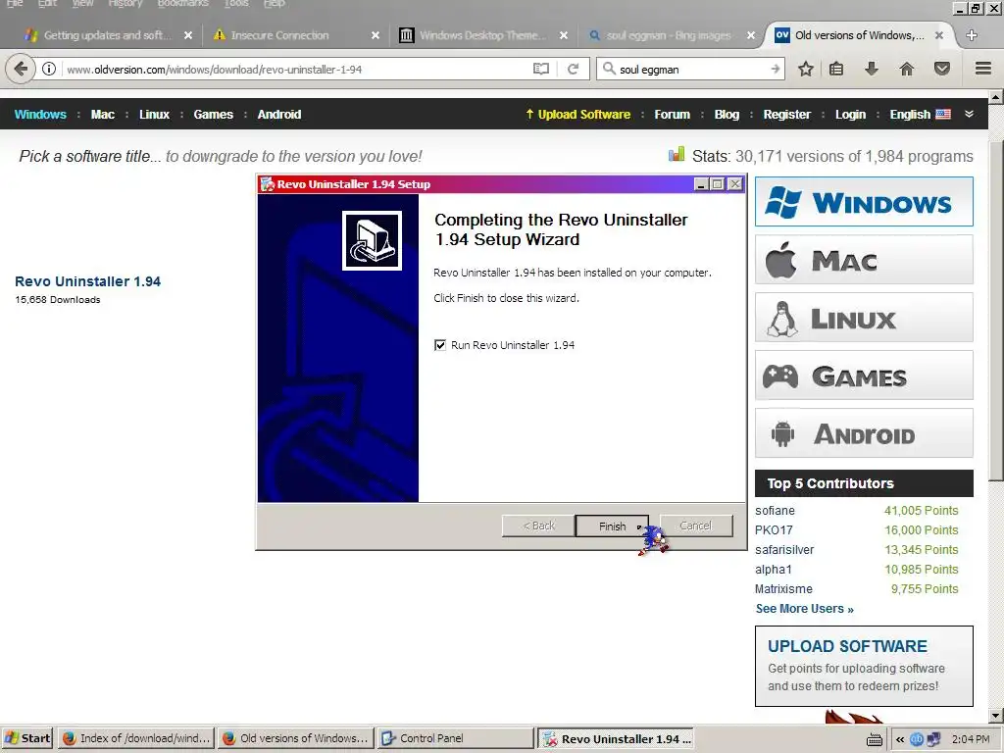
Task: Toggle reader view icon in address bar
Action: point(541,70)
